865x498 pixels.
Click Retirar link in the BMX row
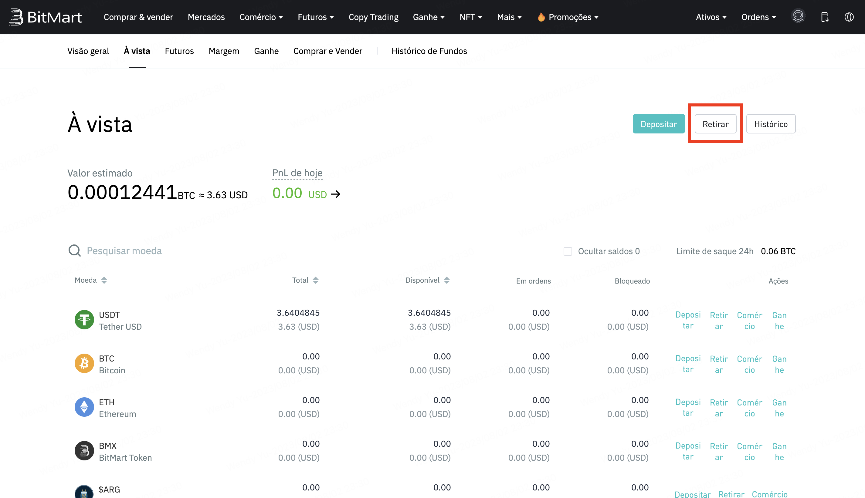pyautogui.click(x=718, y=452)
